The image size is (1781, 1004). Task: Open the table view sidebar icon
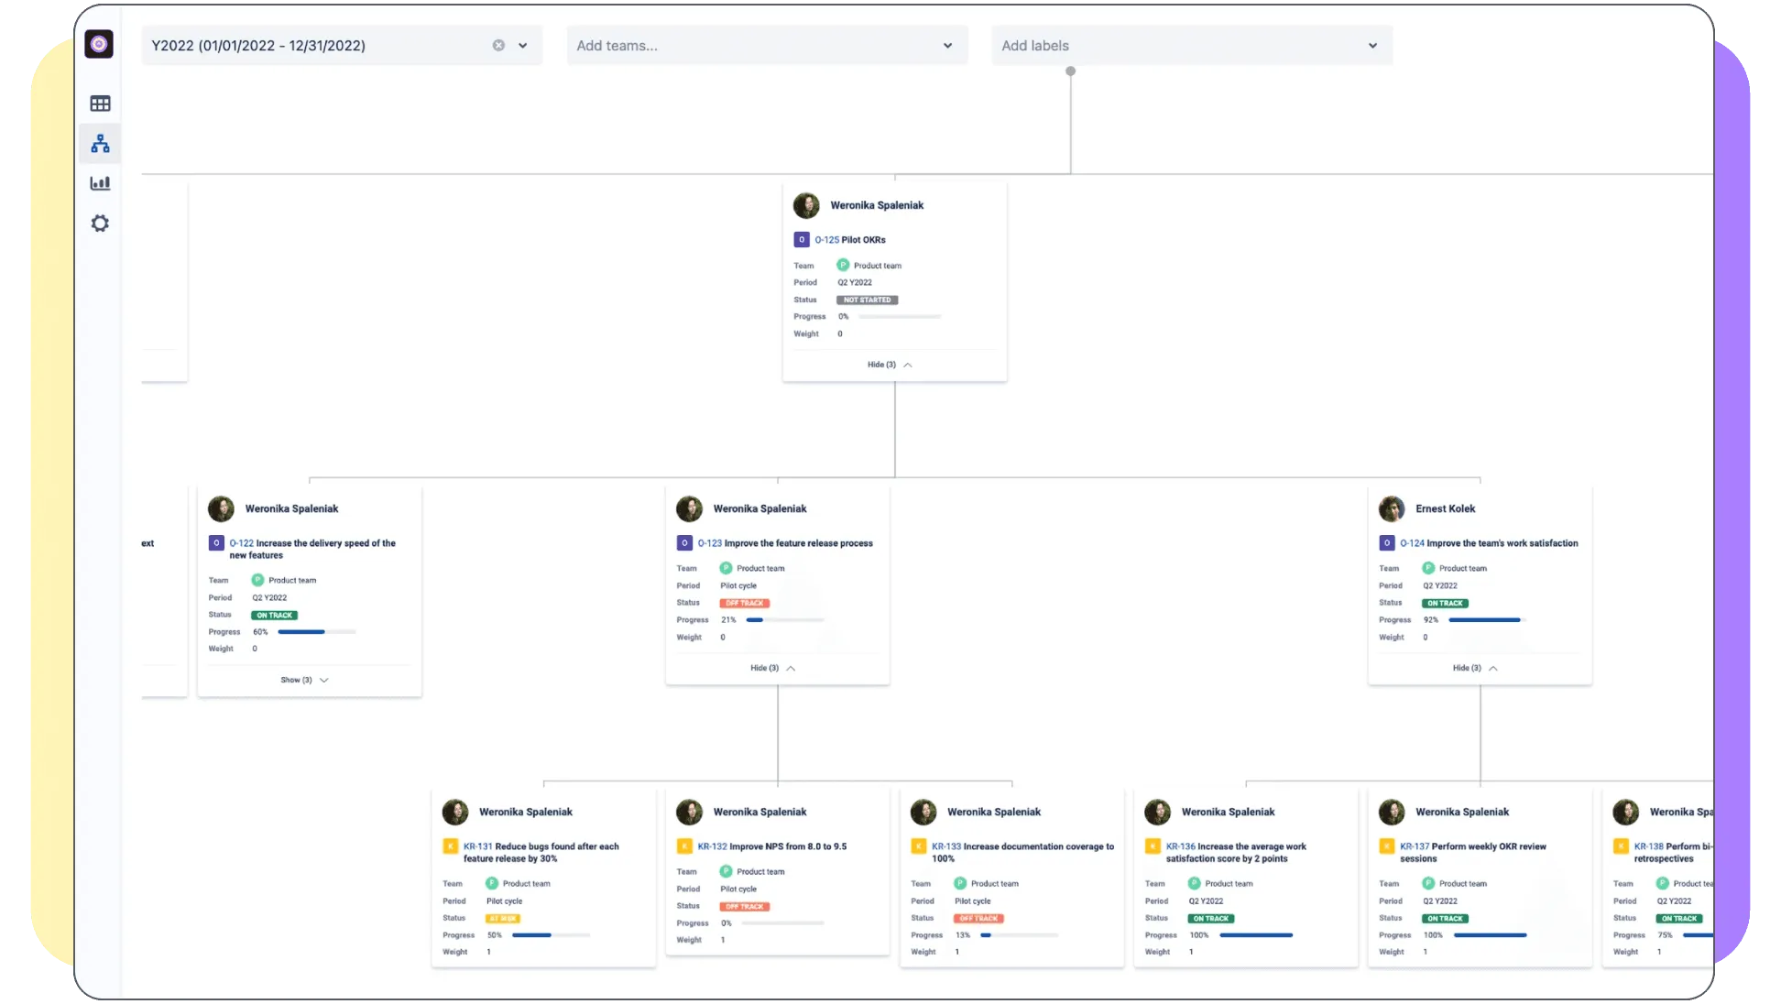[100, 104]
